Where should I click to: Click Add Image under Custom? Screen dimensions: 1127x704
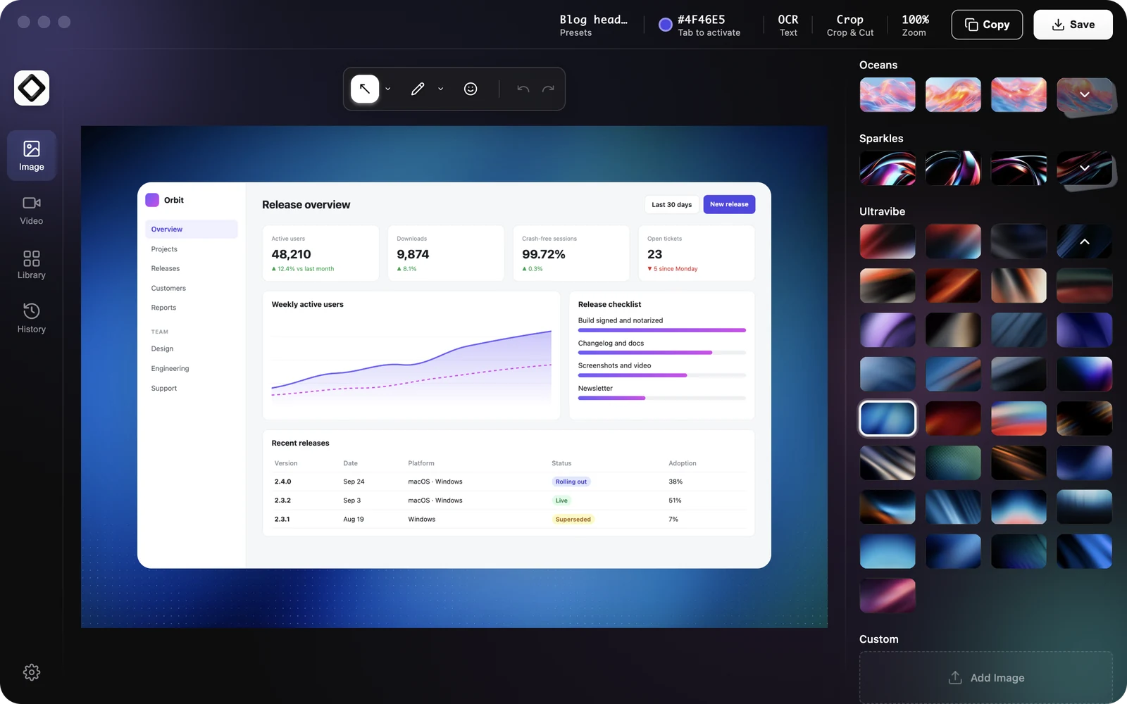click(x=986, y=677)
